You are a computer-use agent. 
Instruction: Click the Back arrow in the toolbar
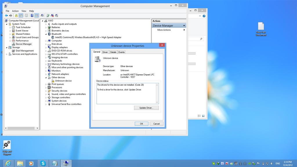[x=6, y=16]
